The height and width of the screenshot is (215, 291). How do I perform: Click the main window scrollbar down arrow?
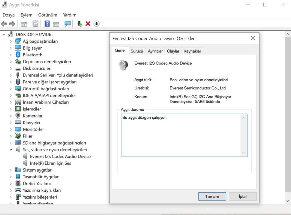pyautogui.click(x=287, y=201)
